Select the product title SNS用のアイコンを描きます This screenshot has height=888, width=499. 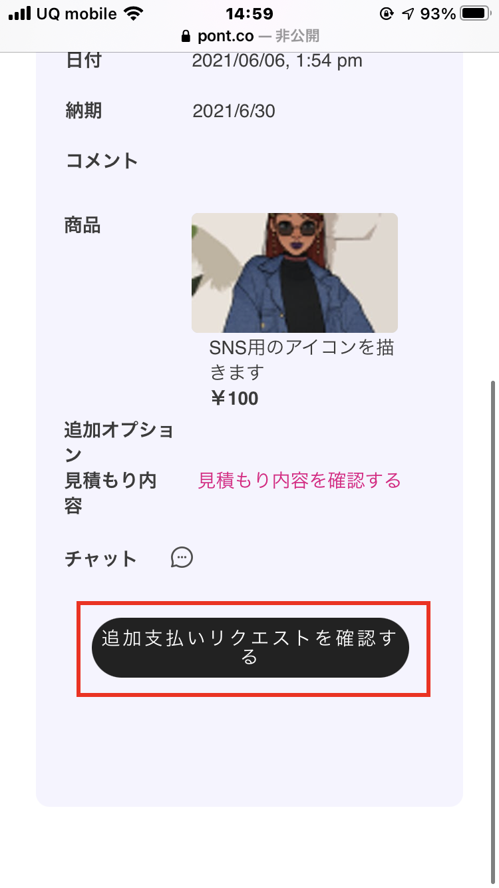pos(302,359)
